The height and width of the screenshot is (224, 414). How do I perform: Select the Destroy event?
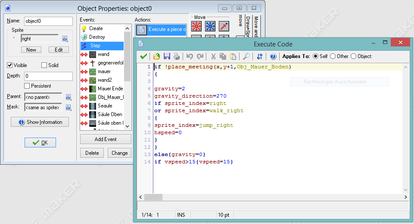click(96, 37)
